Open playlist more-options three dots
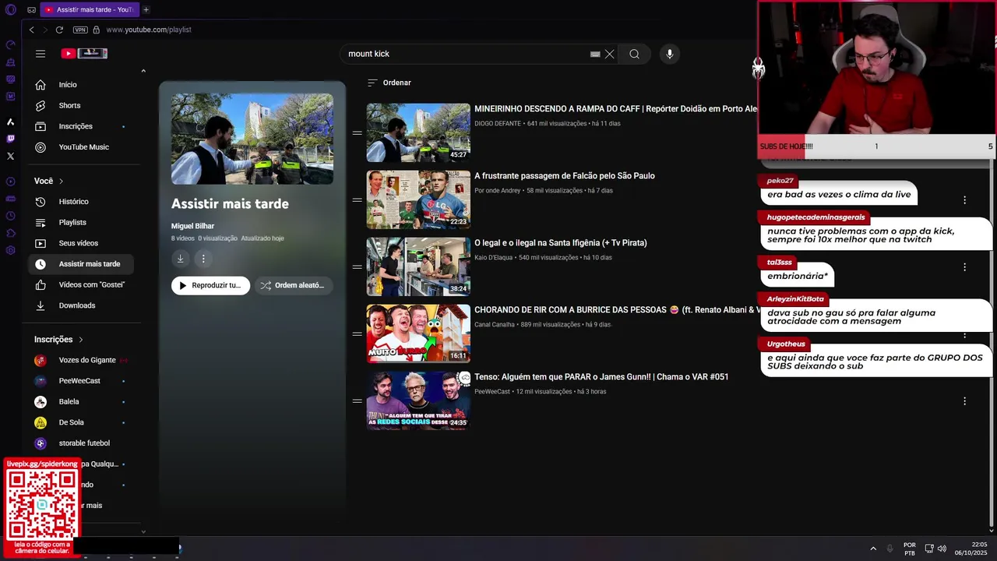 203,259
